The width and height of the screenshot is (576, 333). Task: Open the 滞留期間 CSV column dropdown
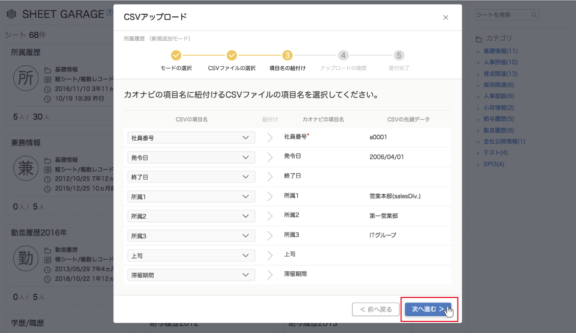(x=191, y=275)
